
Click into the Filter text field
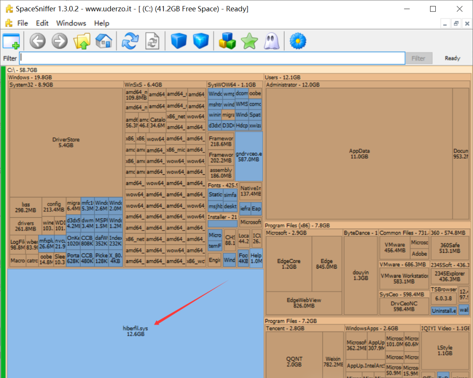(x=212, y=58)
